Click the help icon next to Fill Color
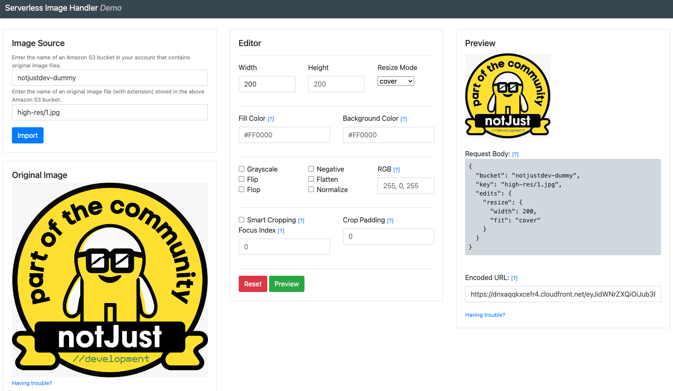Viewport: 673px width, 391px height. [271, 119]
